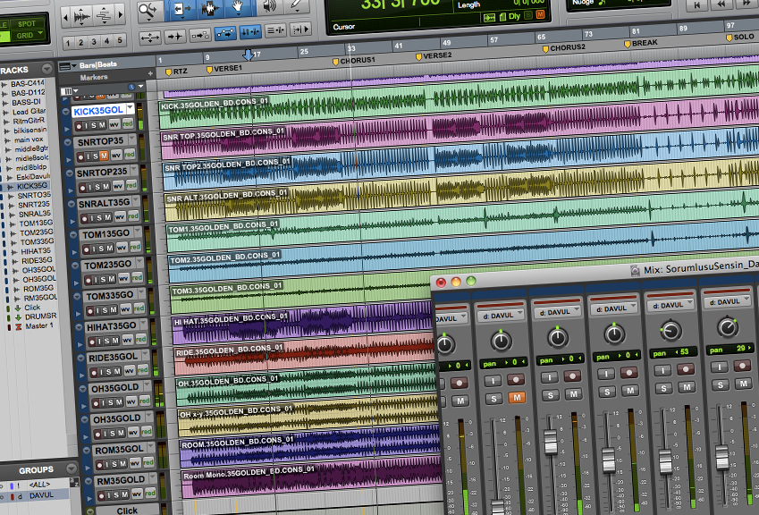The image size is (759, 515).
Task: Open the Tracks list pop-up menu
Action: (x=47, y=68)
